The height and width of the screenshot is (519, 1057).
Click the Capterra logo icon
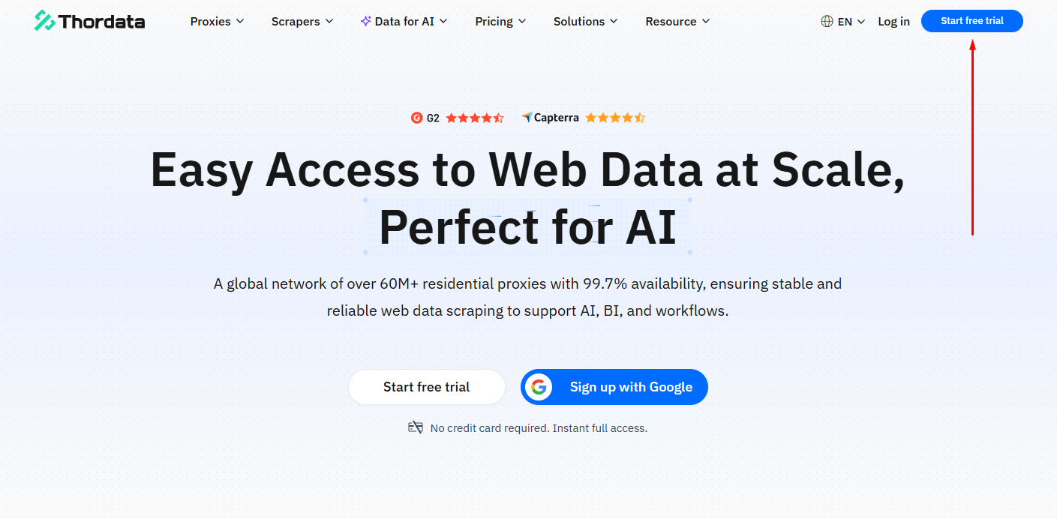527,118
